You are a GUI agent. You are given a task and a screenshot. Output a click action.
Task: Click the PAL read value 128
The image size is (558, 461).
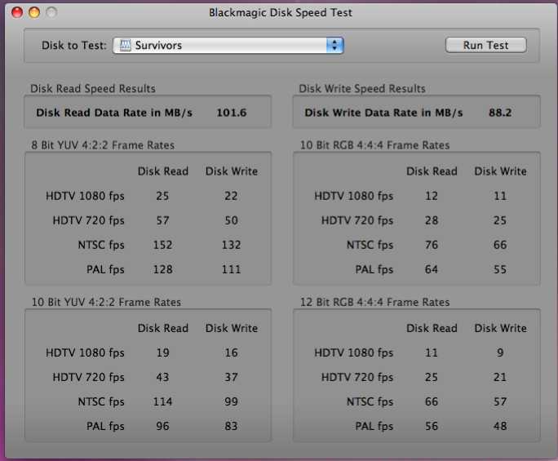click(162, 269)
